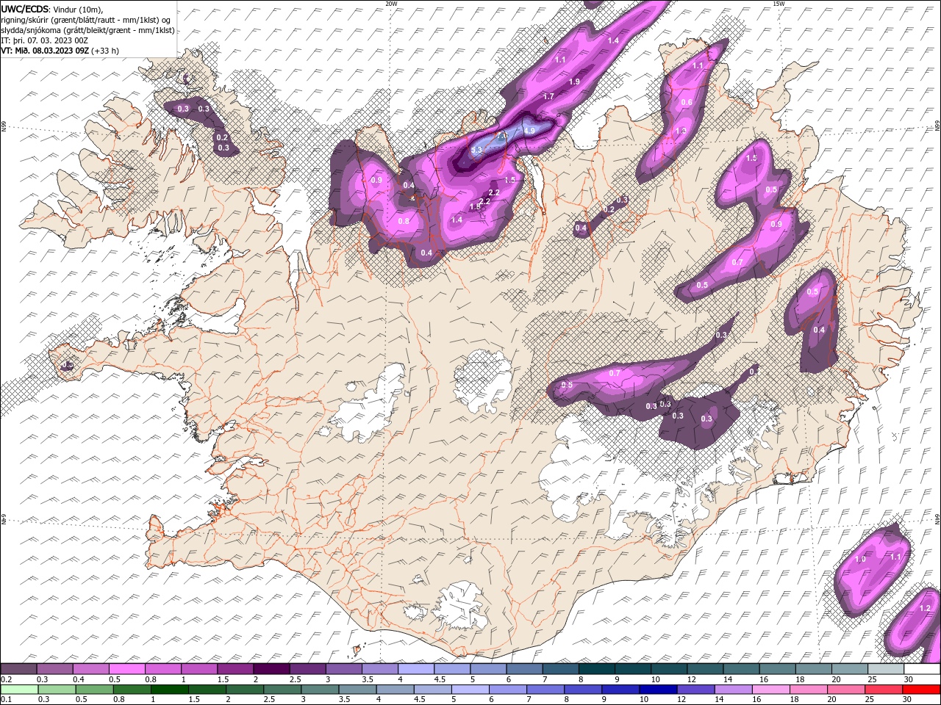Click the UWC/ECDS title text
Image resolution: width=941 pixels, height=705 pixels.
pos(26,8)
